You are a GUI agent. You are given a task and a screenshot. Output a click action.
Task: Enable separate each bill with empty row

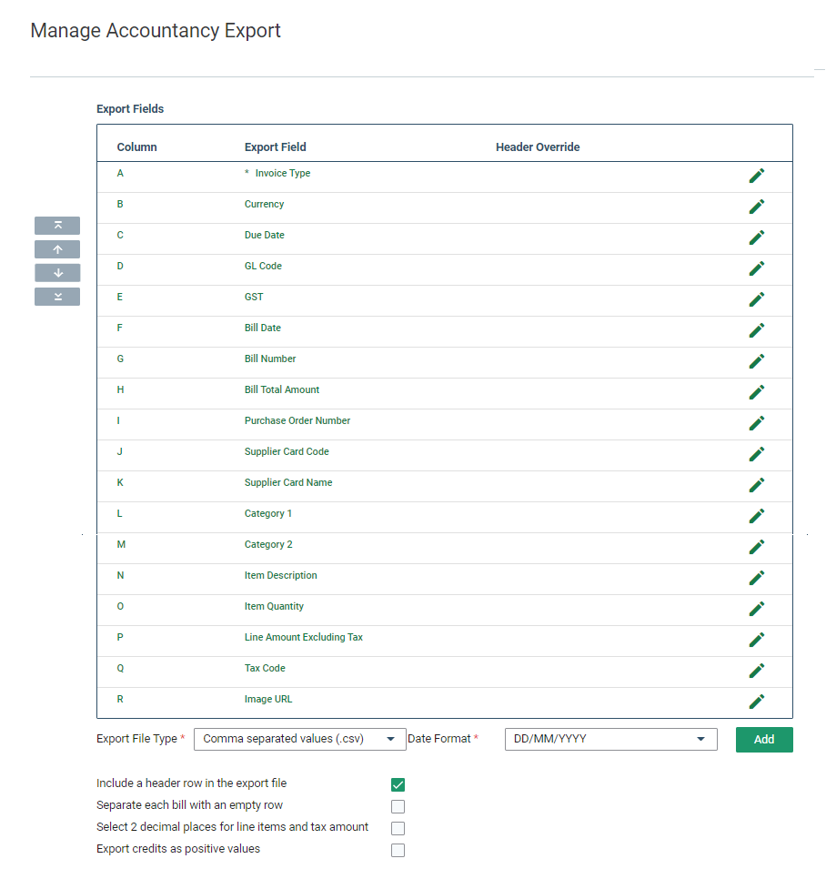398,807
